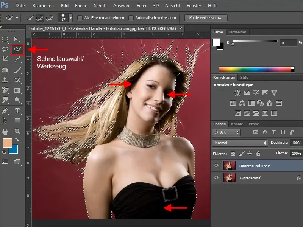The height and width of the screenshot is (227, 303).
Task: Select the Rectangle shape tool
Action: pyautogui.click(x=17, y=121)
